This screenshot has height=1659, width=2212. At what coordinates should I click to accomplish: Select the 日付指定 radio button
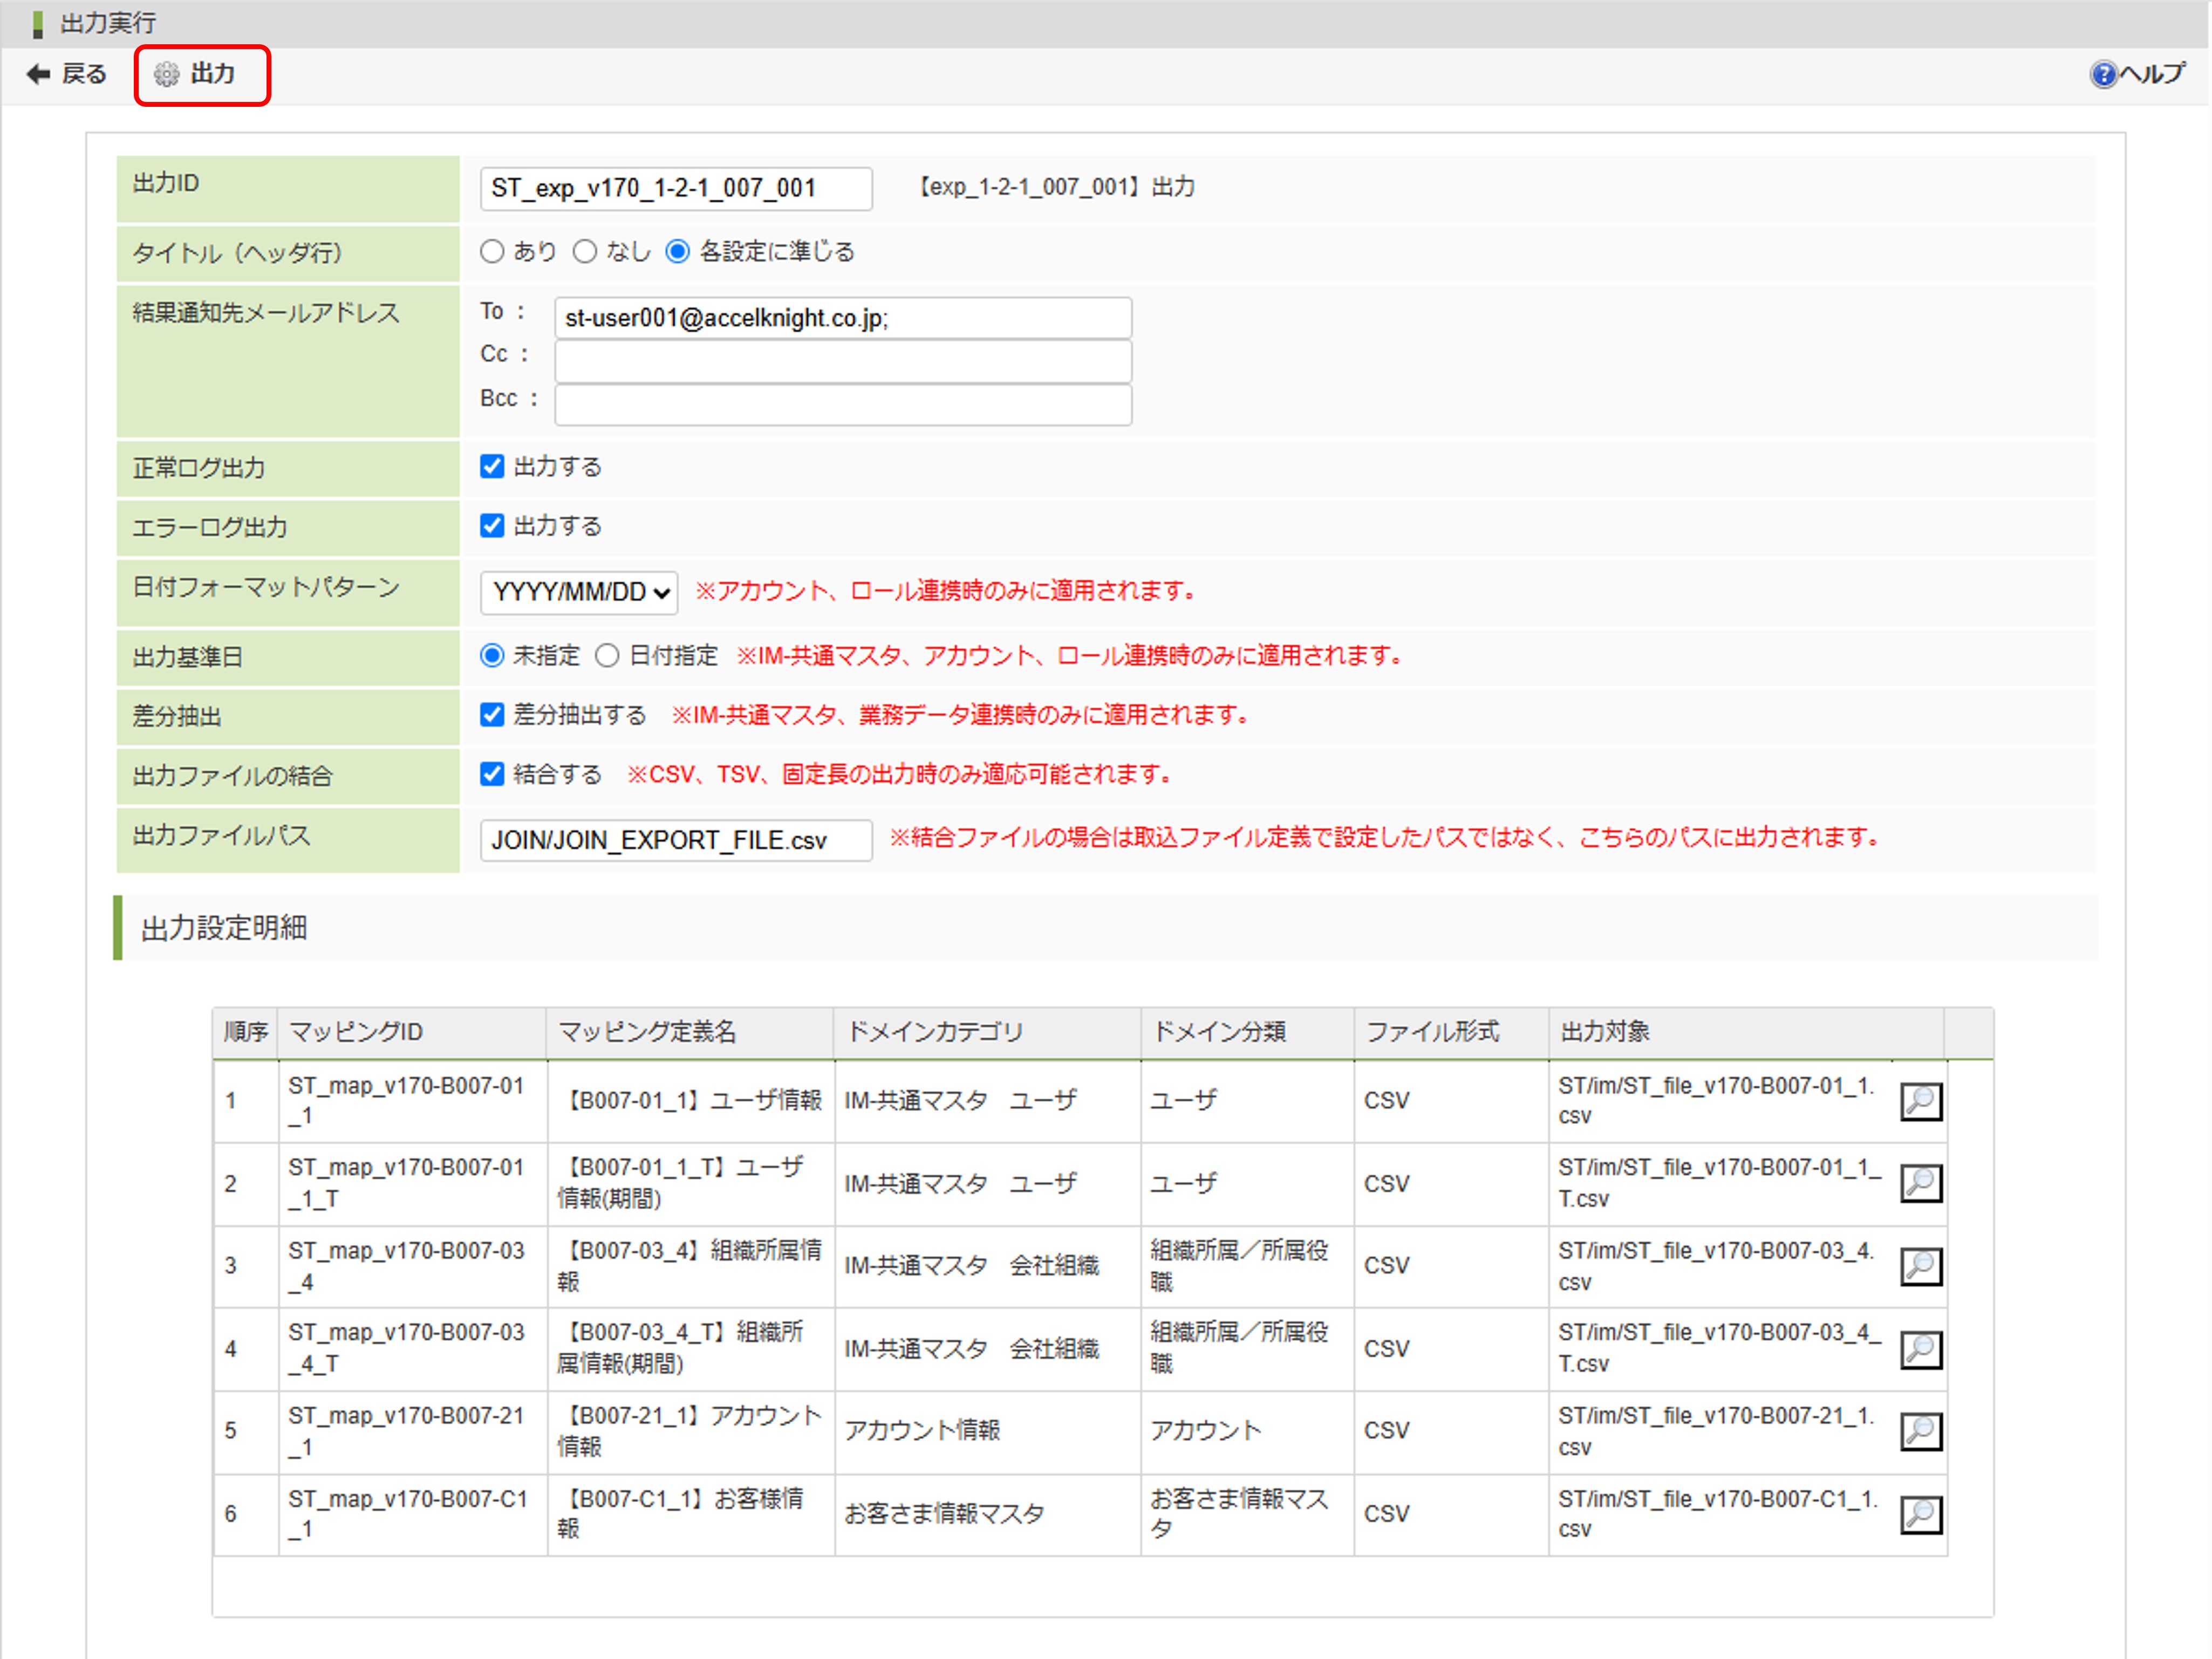(x=607, y=656)
